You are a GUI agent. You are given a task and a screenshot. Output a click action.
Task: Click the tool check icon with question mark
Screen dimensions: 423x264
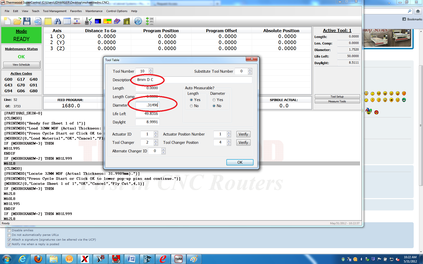(88, 21)
